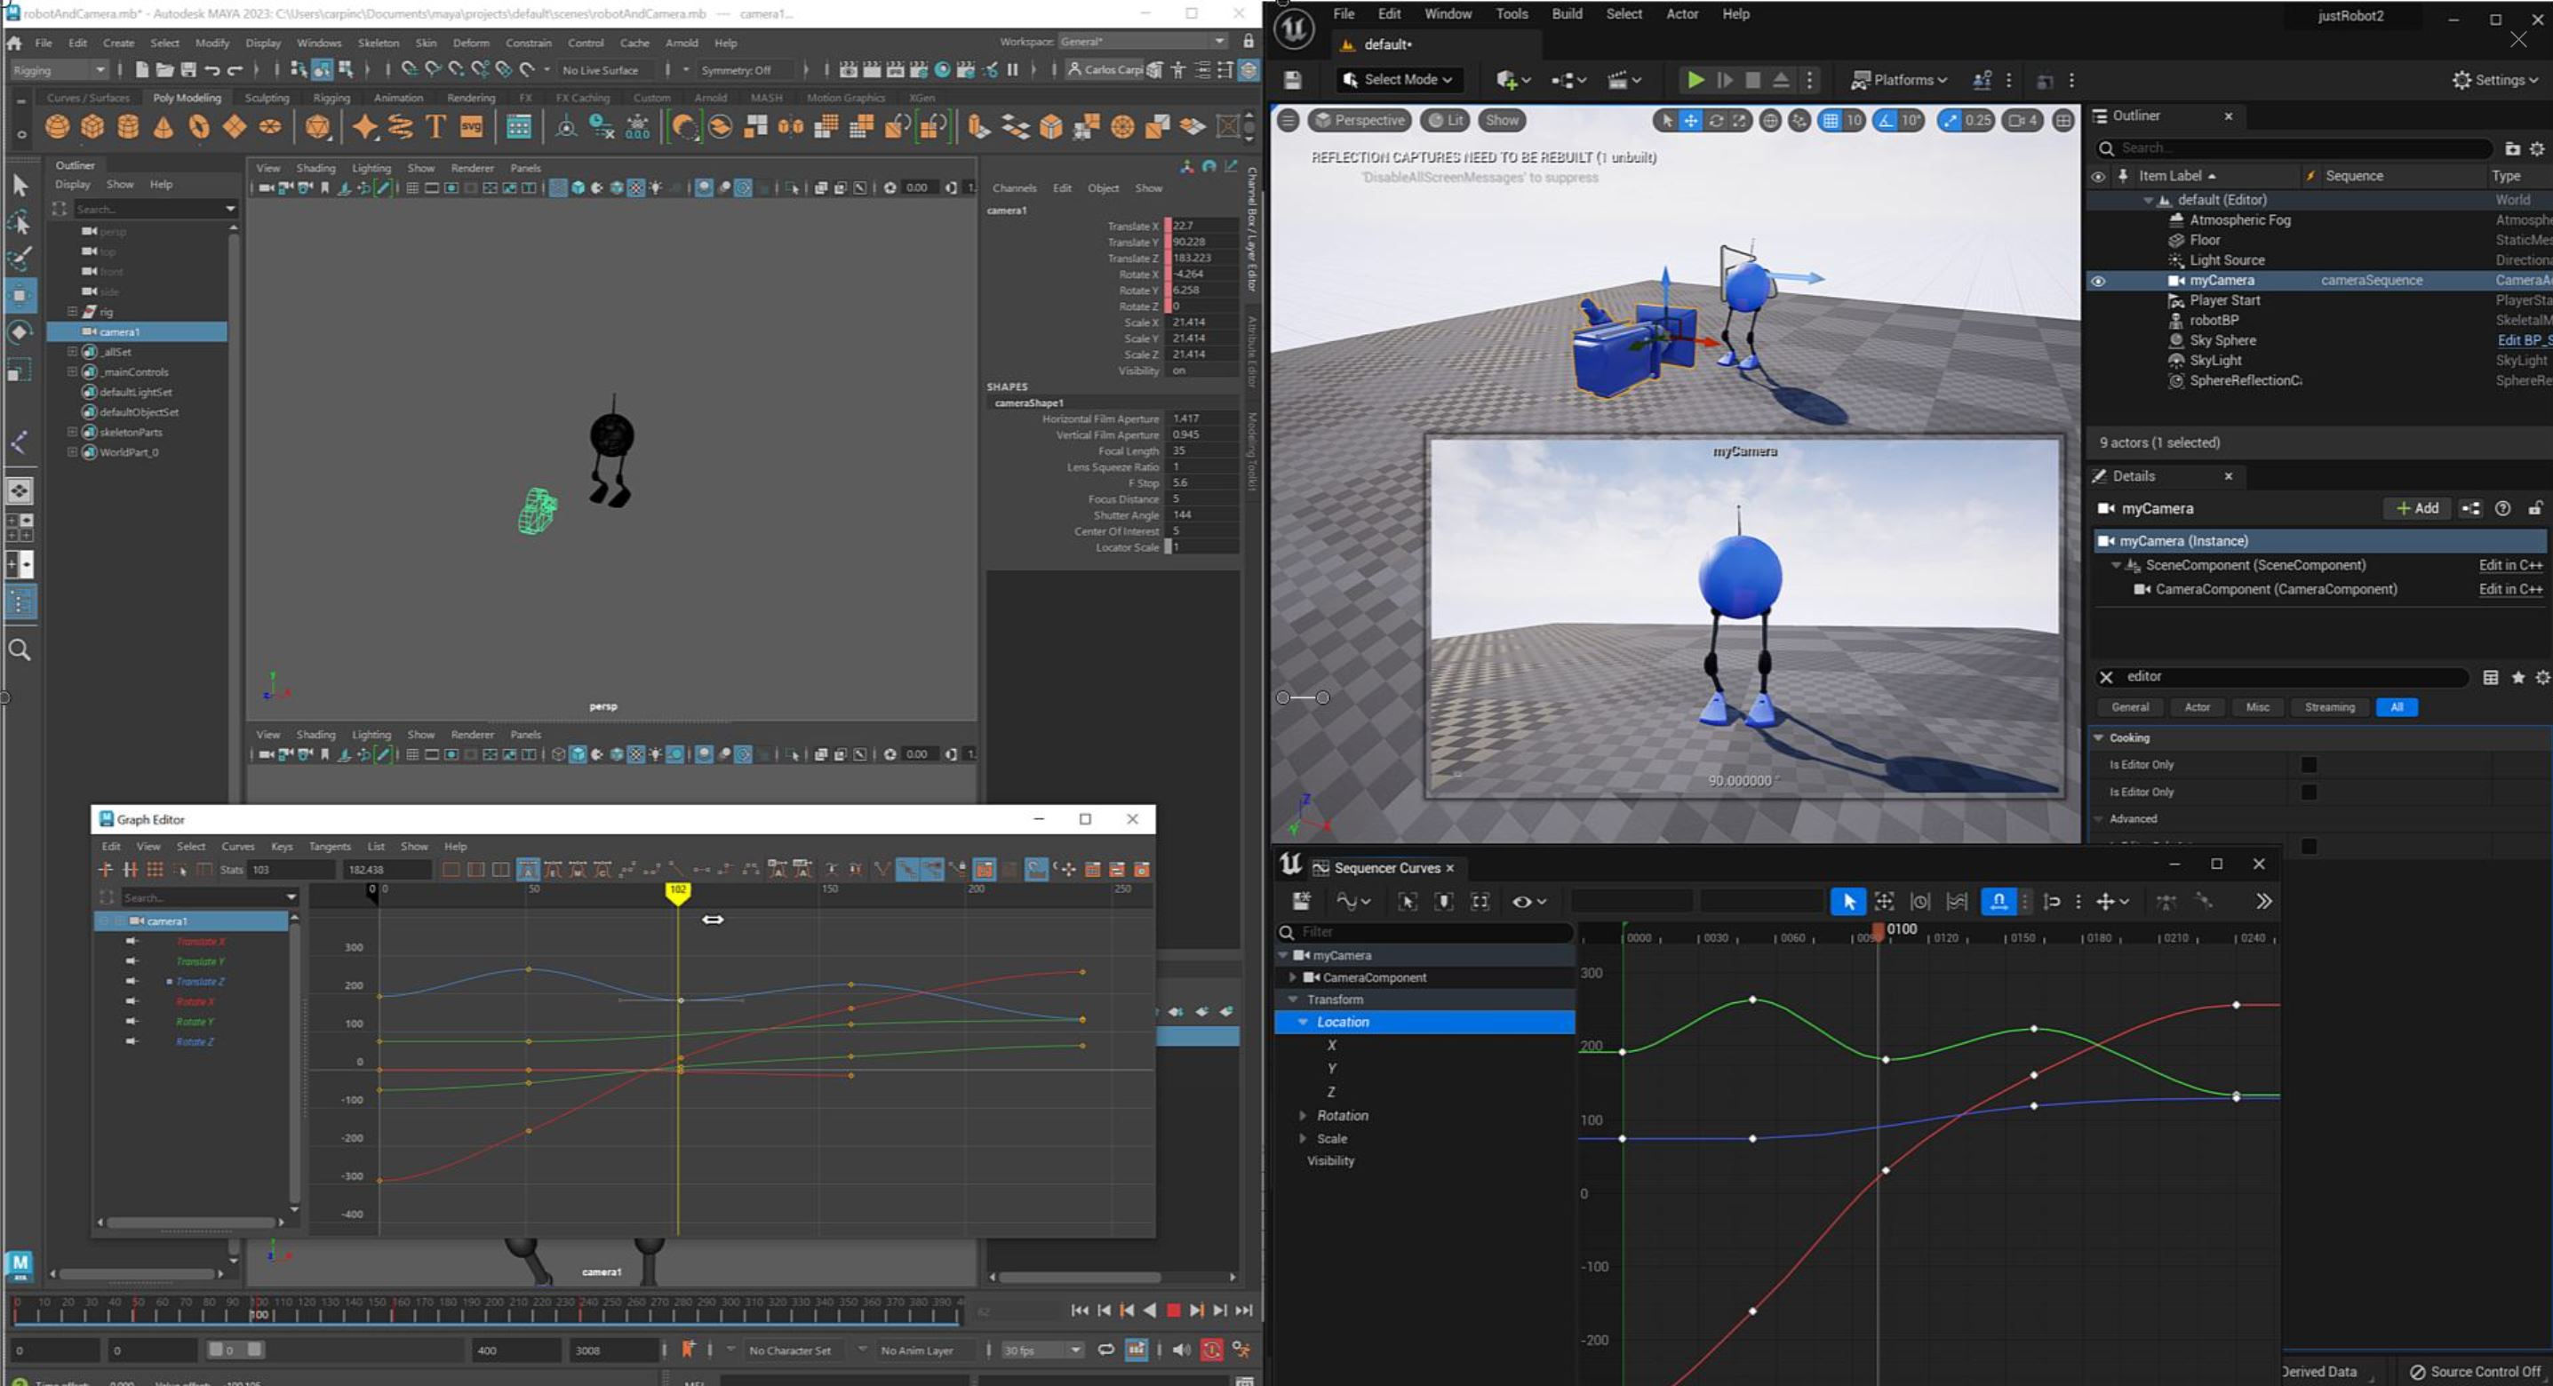Click Maya auto keyframe toggle icon
The width and height of the screenshot is (2553, 1386).
click(1211, 1350)
